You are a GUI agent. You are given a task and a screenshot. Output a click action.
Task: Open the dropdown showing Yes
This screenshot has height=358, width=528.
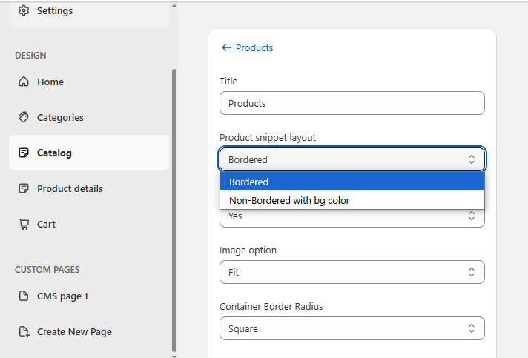(x=352, y=217)
